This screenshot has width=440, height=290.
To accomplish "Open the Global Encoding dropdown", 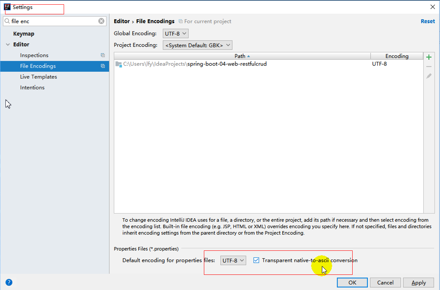I will (x=176, y=33).
